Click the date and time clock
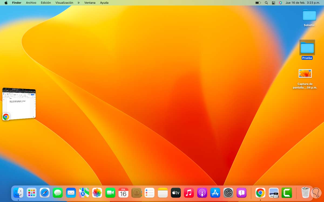This screenshot has height=202, width=324. tap(303, 3)
